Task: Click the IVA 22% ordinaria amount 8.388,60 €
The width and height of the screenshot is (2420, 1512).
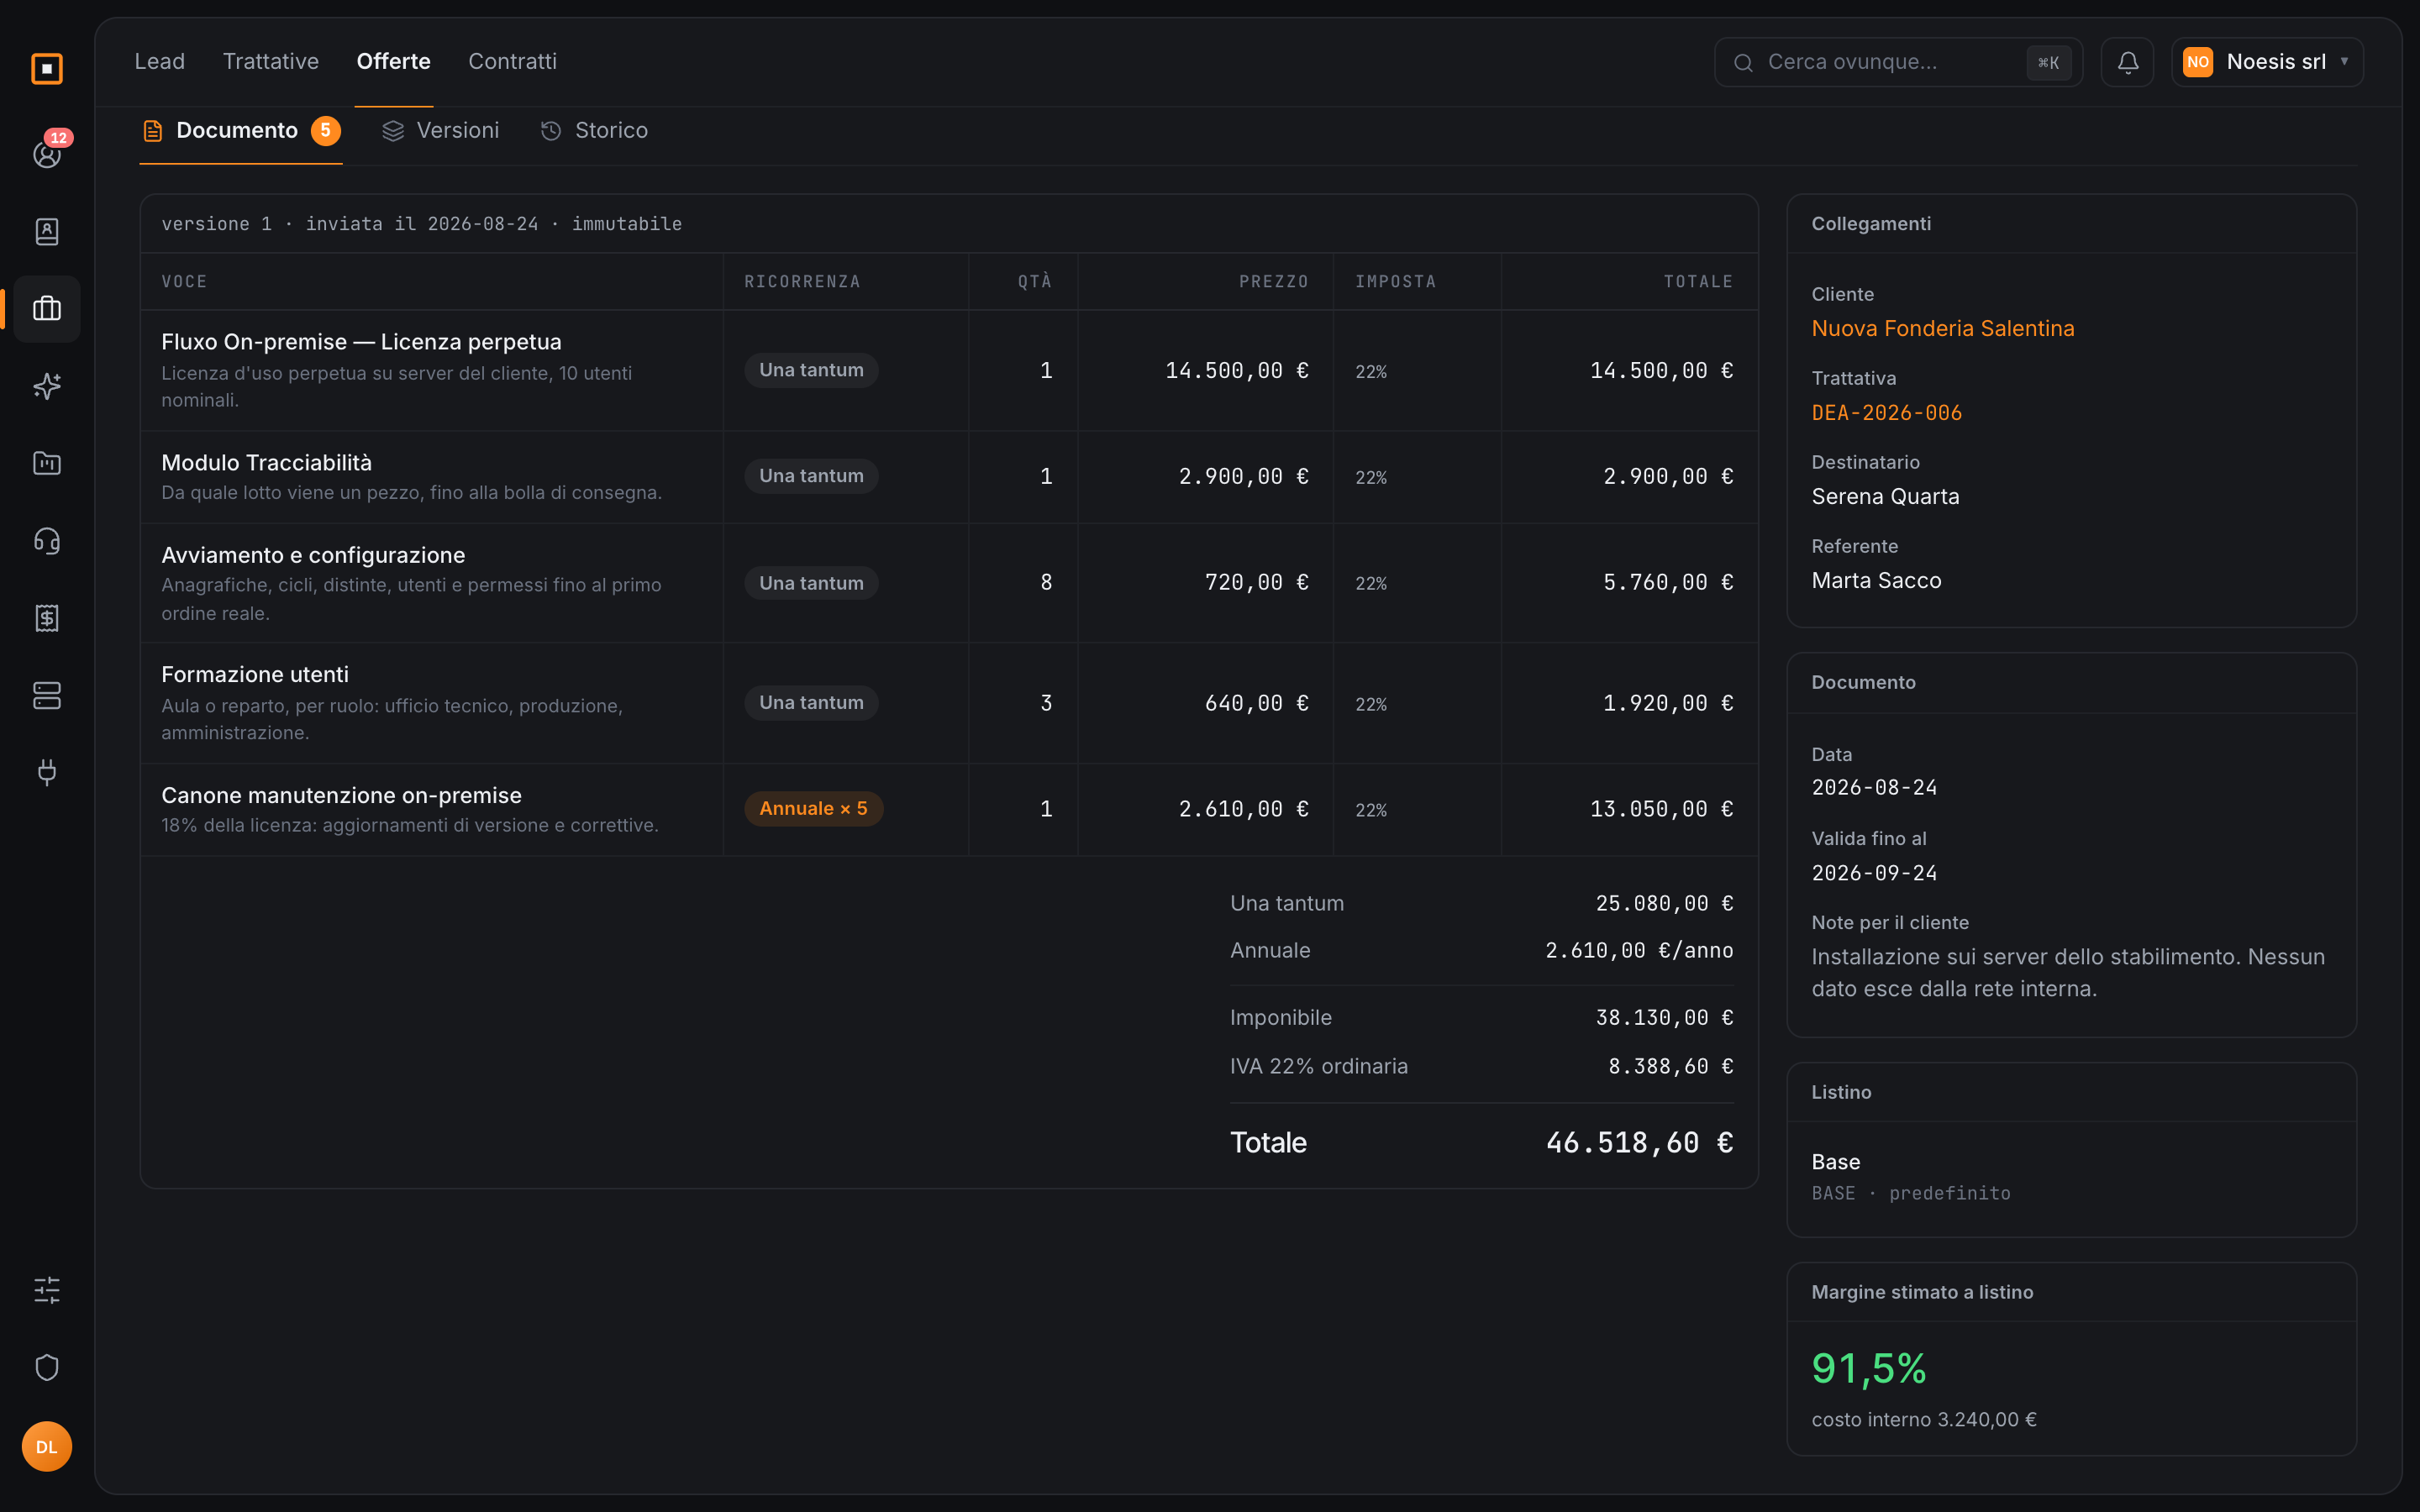Action: click(x=1670, y=1067)
